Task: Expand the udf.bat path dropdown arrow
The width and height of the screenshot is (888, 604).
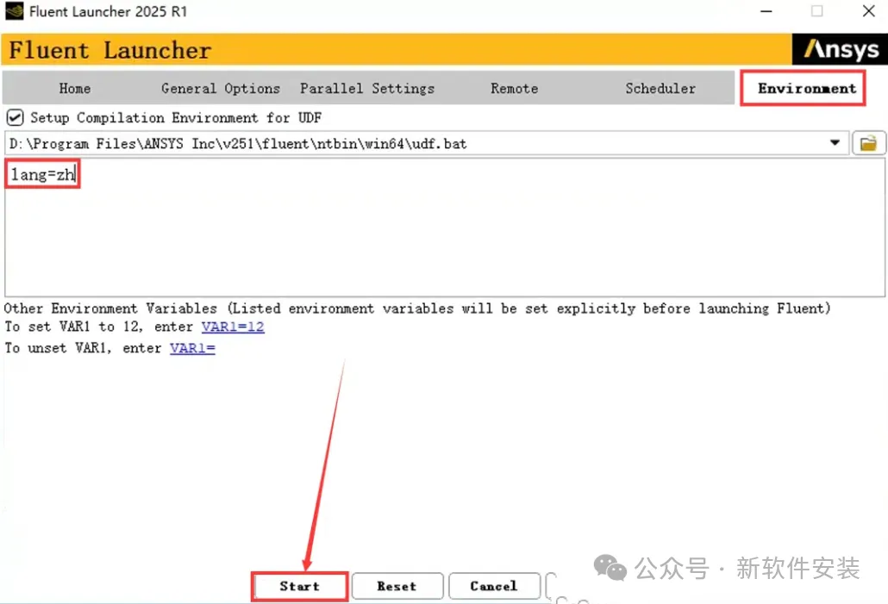Action: [x=835, y=143]
